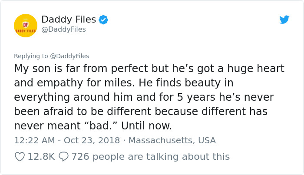Click the gray @DaddyFiles handle under the name
Viewport: 304px width, 175px height.
(x=63, y=30)
